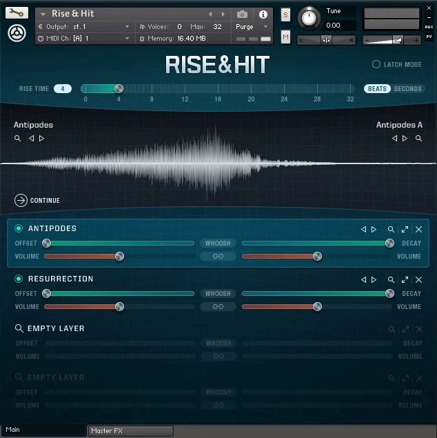This screenshot has height=438, width=437.
Task: Select next hit under Antipodes A label
Action: point(405,138)
